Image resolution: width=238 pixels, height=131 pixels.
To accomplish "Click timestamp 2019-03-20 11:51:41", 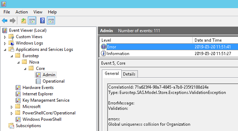I will [x=213, y=47].
